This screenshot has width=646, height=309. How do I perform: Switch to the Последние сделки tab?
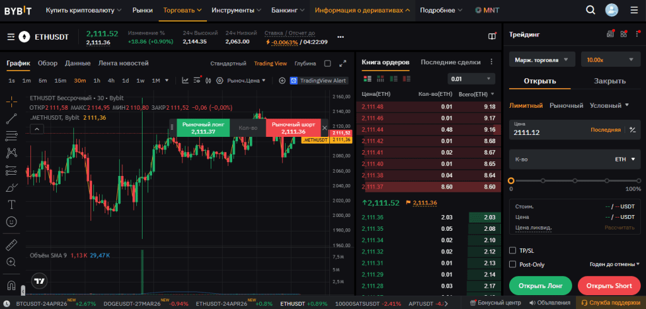[x=450, y=62]
